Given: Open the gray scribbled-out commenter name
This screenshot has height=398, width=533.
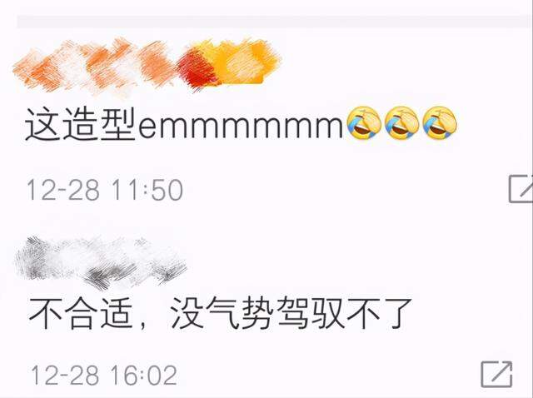Looking at the screenshot, I should click(102, 262).
